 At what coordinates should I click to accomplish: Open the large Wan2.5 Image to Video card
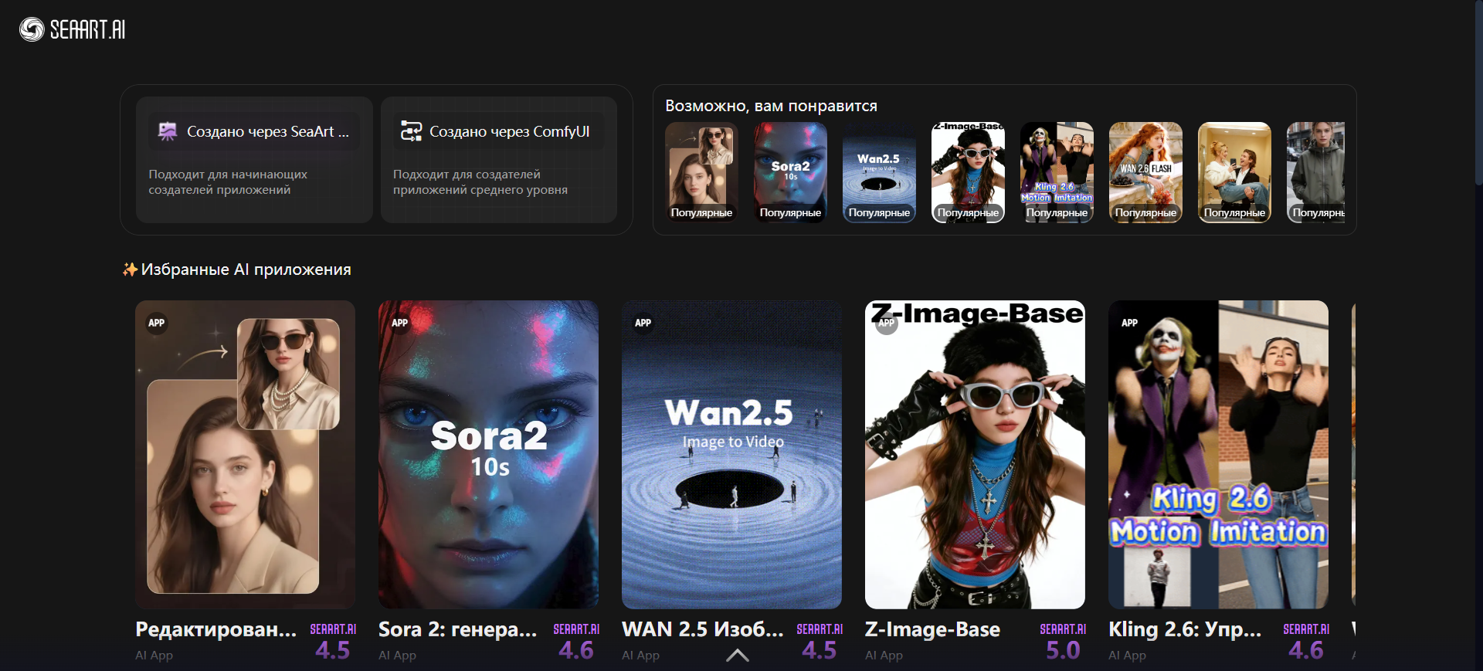731,454
